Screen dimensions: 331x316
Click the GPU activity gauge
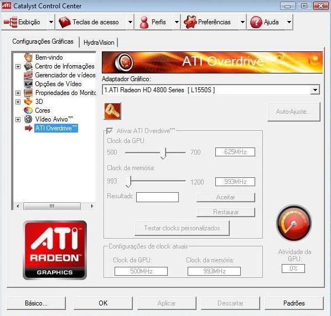click(294, 223)
